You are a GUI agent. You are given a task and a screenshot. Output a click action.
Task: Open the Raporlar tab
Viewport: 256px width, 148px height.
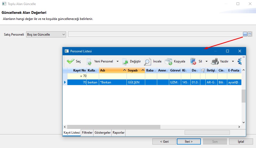coord(119,133)
